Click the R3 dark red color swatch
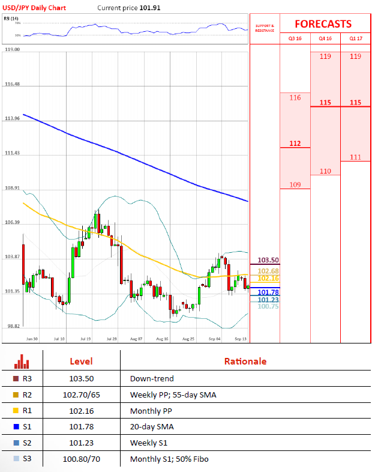The image size is (375, 472). pyautogui.click(x=16, y=379)
